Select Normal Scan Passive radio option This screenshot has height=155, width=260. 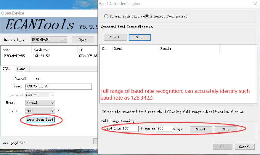point(106,16)
